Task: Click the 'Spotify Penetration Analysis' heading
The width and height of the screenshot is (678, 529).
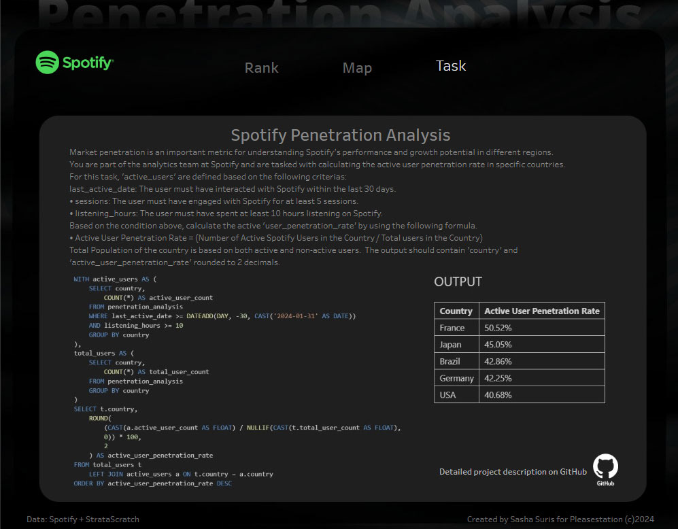Action: (341, 135)
